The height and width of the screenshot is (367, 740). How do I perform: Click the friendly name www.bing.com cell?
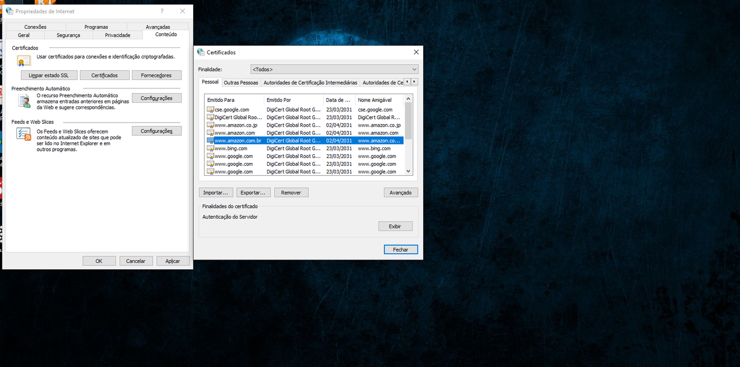tap(374, 149)
